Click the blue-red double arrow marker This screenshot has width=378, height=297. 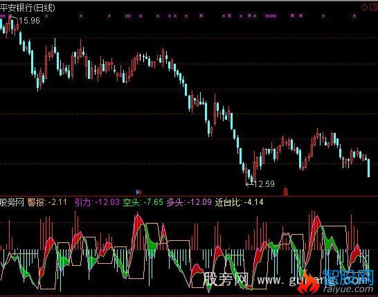pyautogui.click(x=139, y=192)
